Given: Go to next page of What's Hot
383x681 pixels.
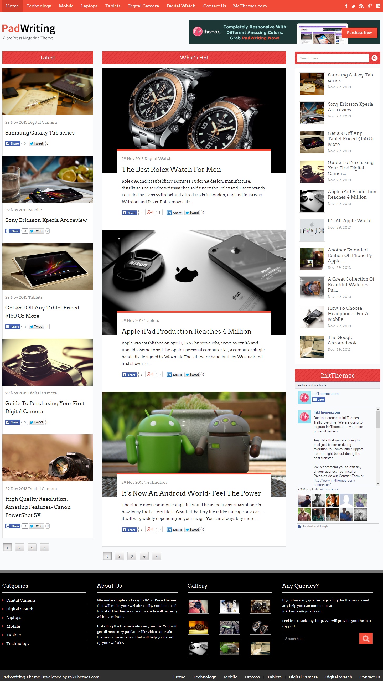Looking at the screenshot, I should tap(157, 556).
